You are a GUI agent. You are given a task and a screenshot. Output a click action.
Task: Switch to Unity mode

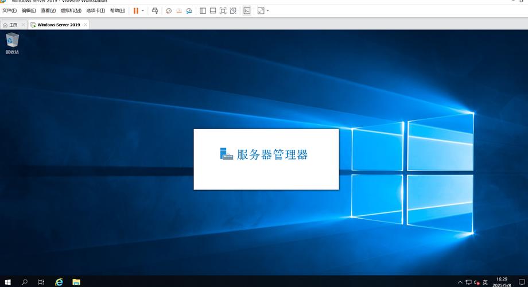[x=233, y=11]
